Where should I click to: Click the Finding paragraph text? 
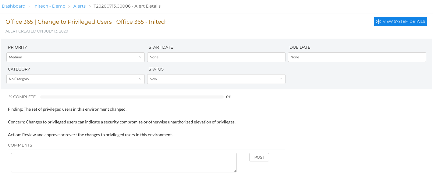(67, 109)
